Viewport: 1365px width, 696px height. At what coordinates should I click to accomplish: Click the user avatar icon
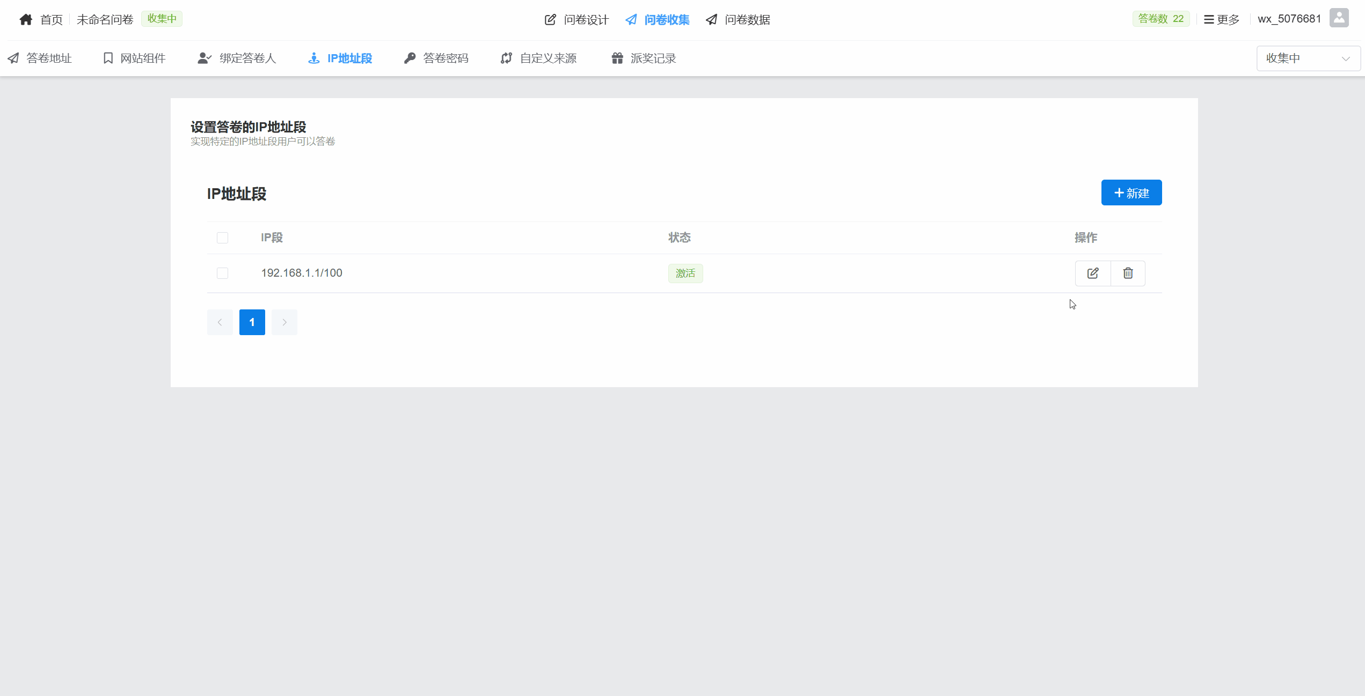(1339, 18)
